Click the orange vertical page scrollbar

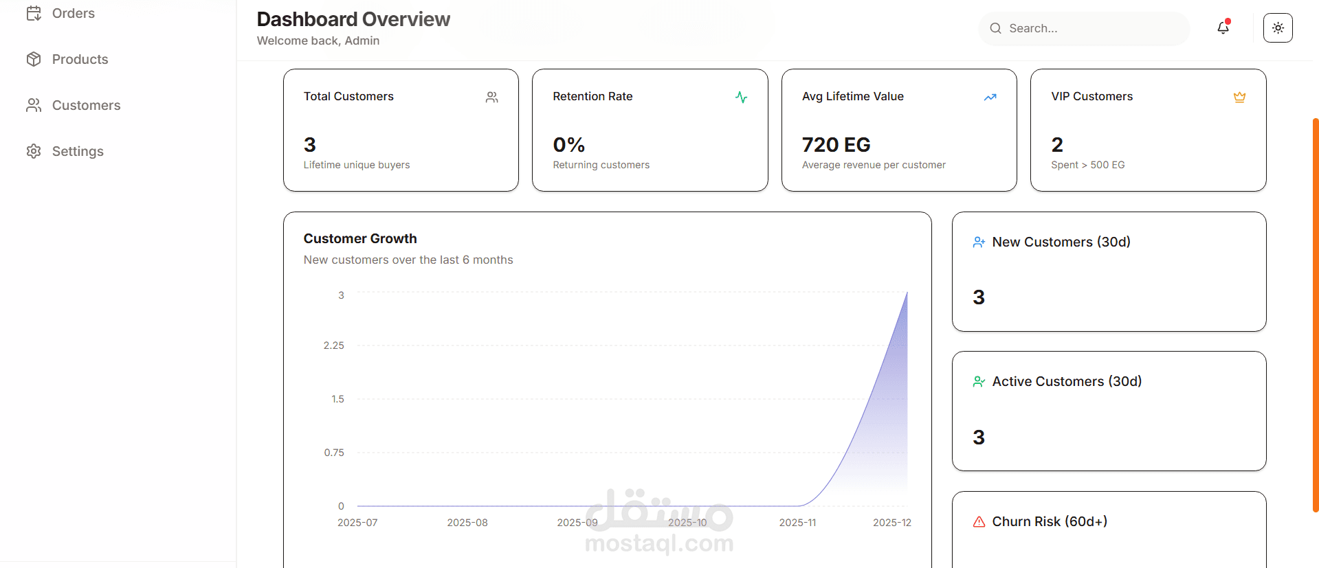coord(1315,315)
